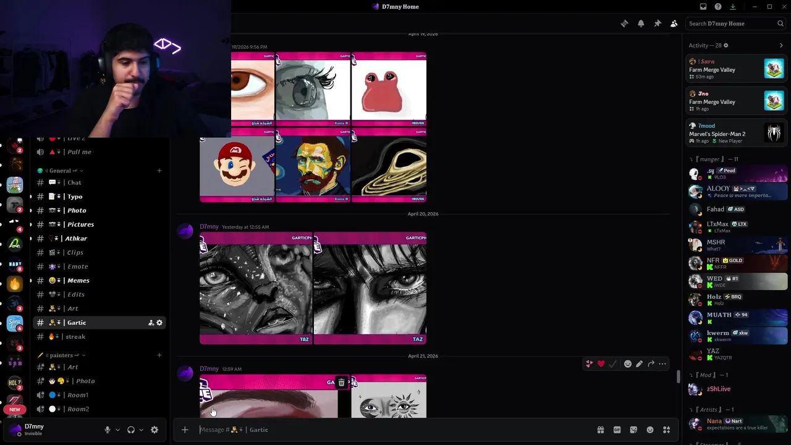
Task: Click the green download update icon
Action: click(x=733, y=7)
